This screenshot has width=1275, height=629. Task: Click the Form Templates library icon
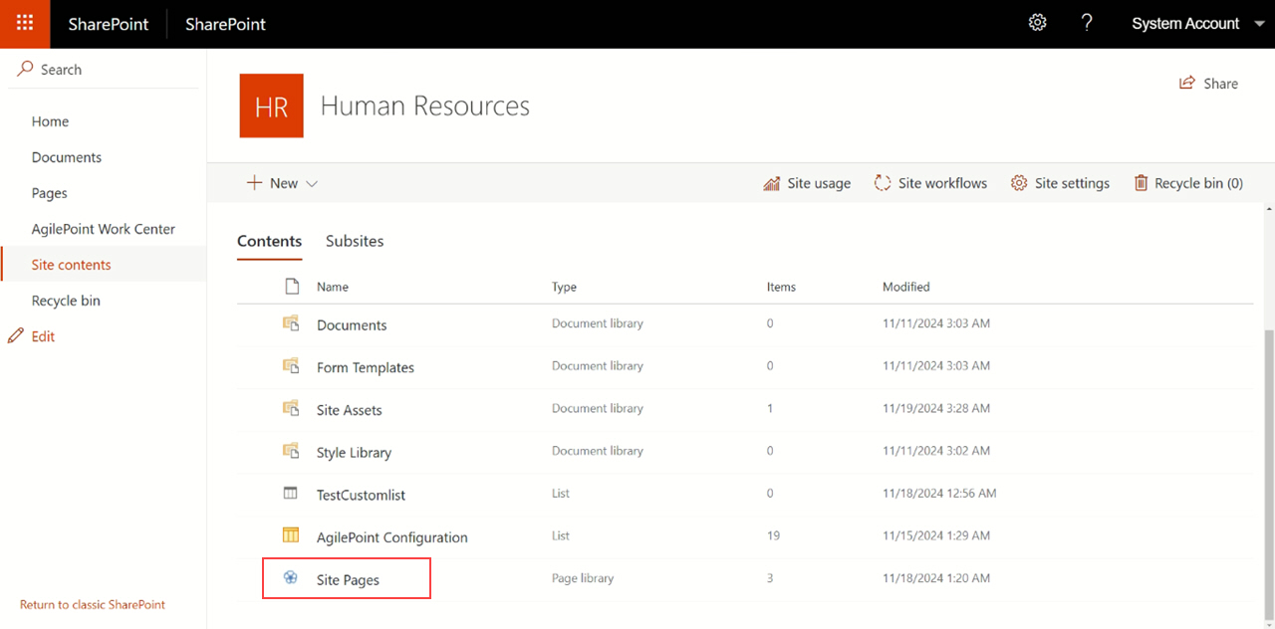291,366
